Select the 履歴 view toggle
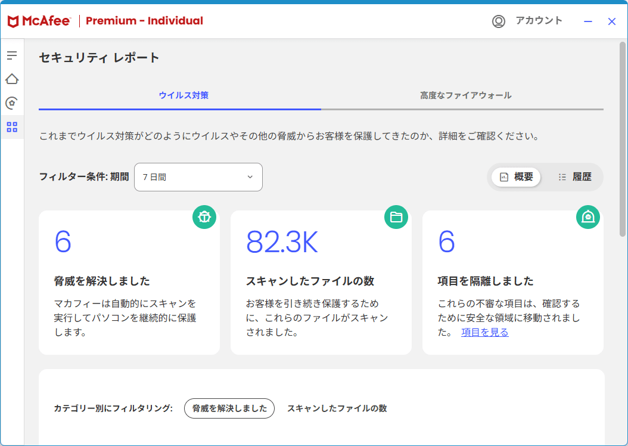 pyautogui.click(x=574, y=176)
